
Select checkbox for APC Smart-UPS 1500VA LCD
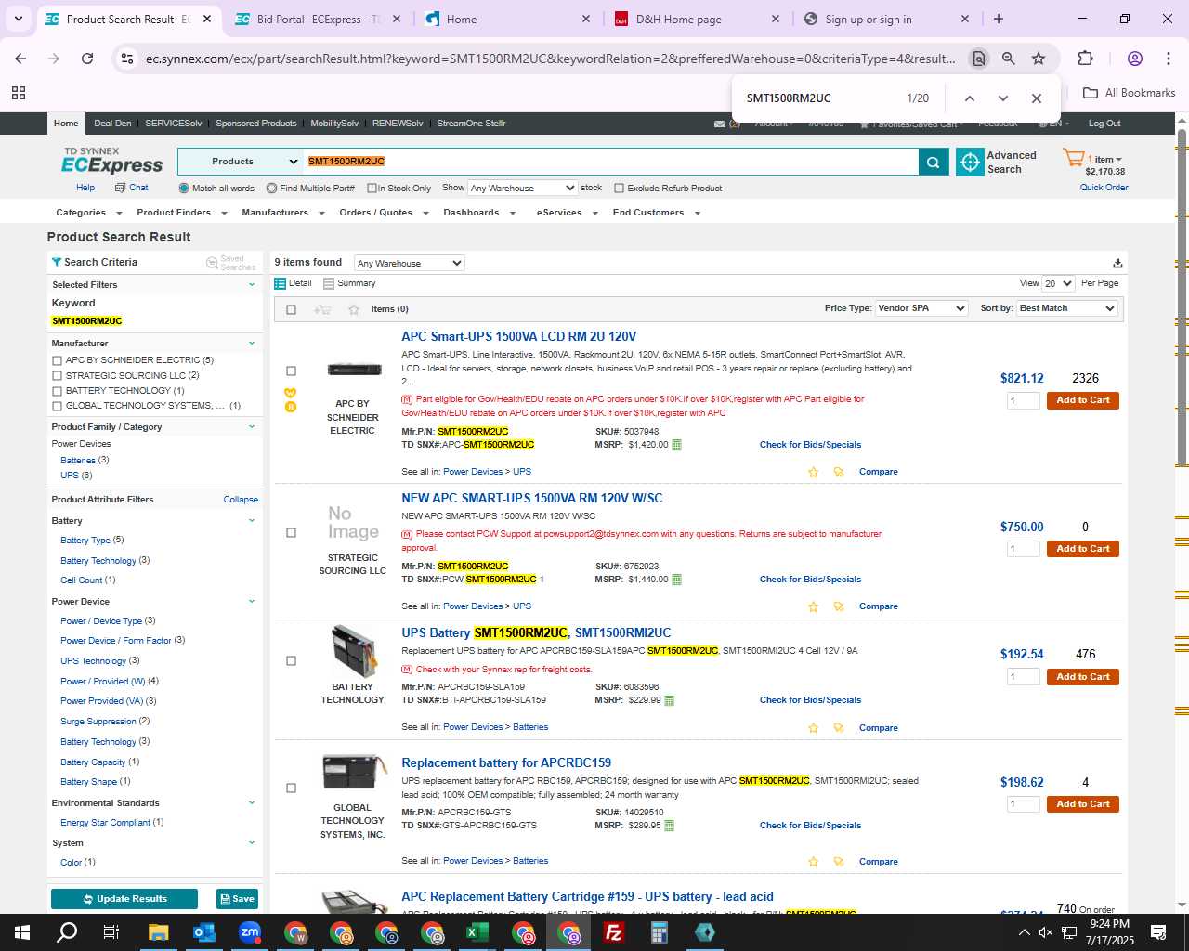[x=291, y=371]
